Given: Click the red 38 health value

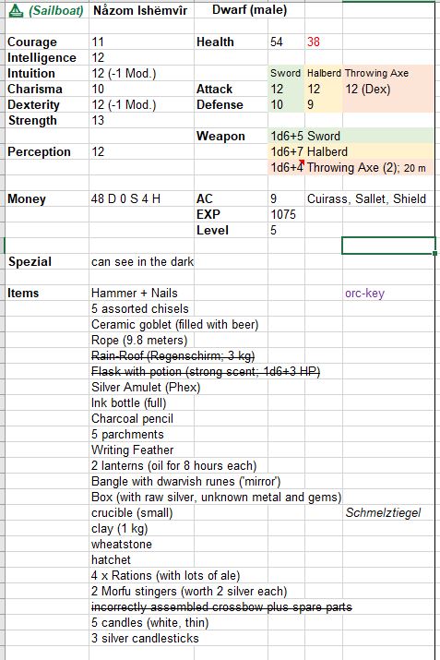Looking at the screenshot, I should [314, 42].
